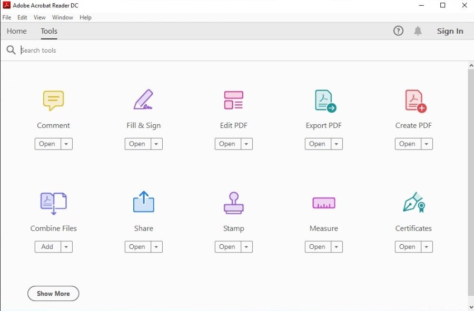Expand the Combine Files Add dropdown arrow
The height and width of the screenshot is (311, 474).
tap(66, 247)
